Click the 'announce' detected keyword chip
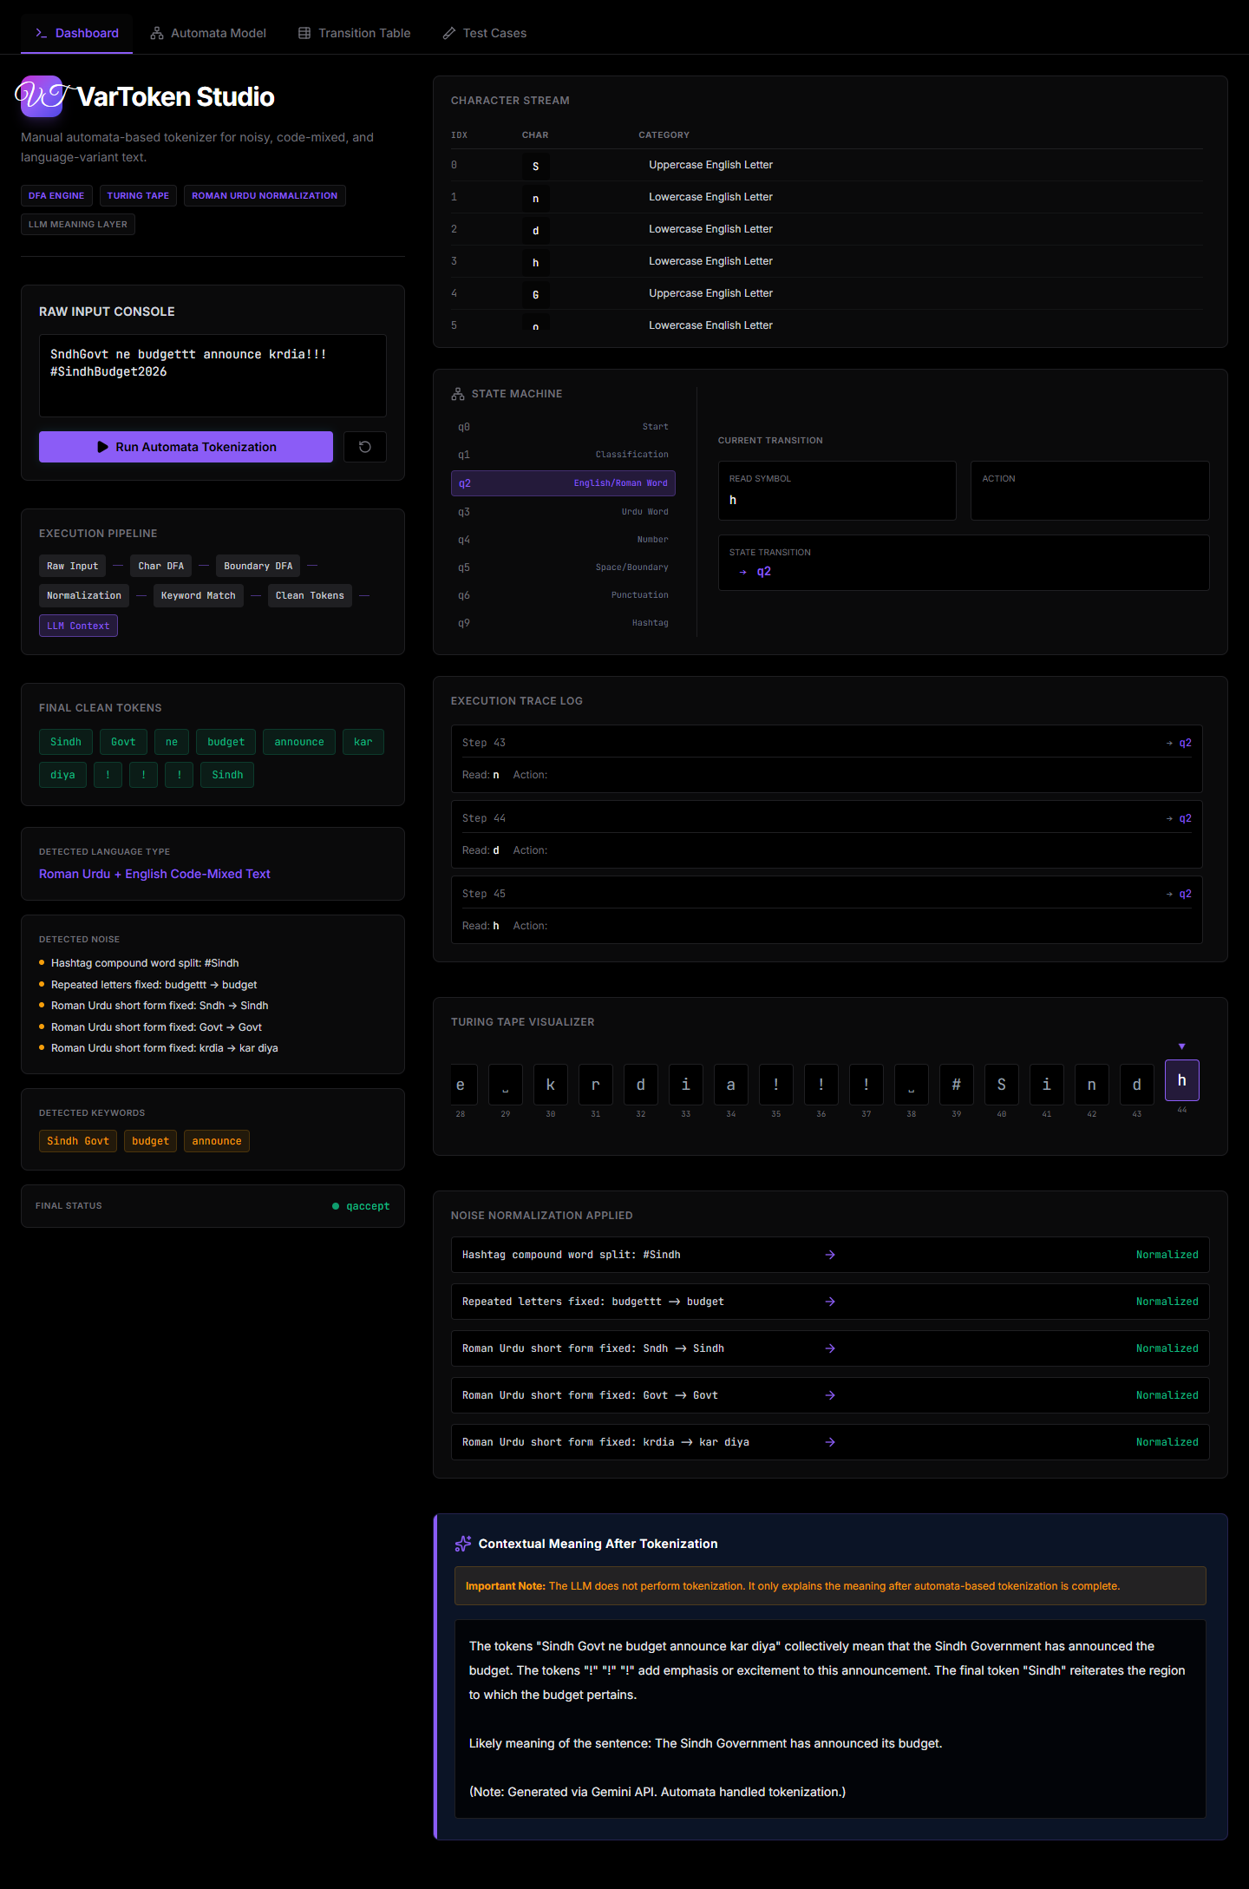1249x1889 pixels. pos(217,1141)
